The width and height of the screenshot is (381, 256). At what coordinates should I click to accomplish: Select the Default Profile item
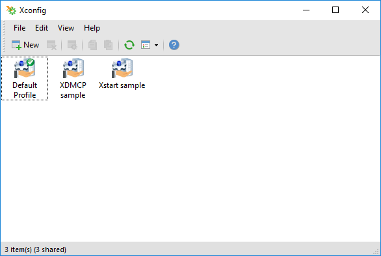click(25, 78)
